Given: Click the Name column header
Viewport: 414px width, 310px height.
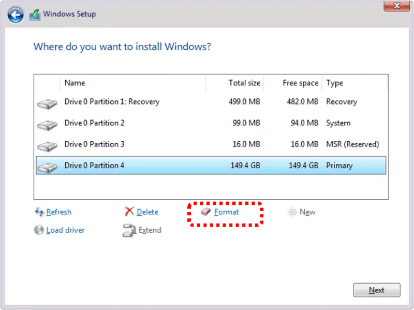Looking at the screenshot, I should point(75,83).
